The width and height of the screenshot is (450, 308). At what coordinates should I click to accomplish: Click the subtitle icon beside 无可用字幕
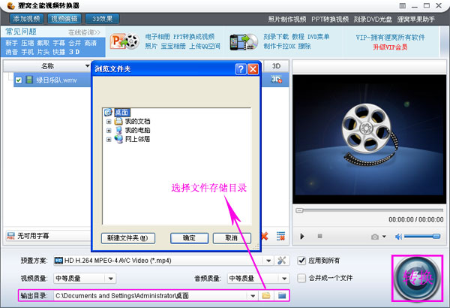point(11,236)
